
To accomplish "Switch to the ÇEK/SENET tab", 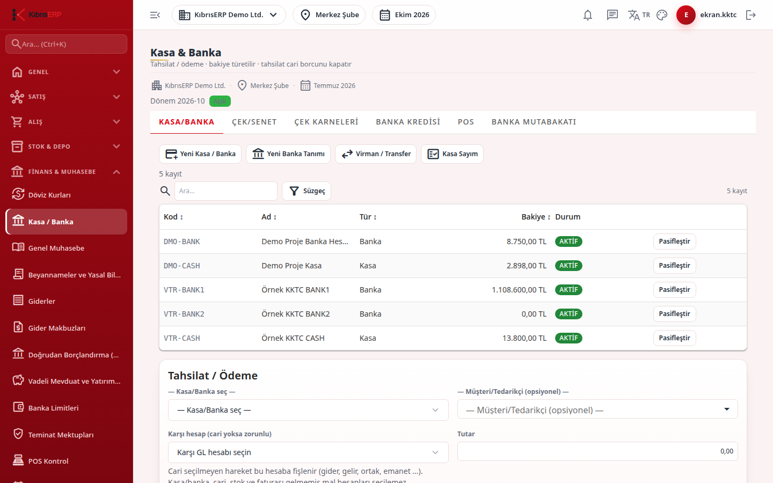I will pyautogui.click(x=254, y=122).
